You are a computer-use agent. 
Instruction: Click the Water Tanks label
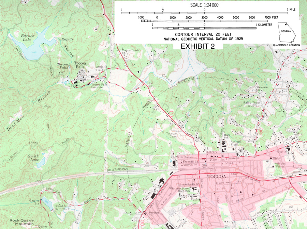(184, 157)
